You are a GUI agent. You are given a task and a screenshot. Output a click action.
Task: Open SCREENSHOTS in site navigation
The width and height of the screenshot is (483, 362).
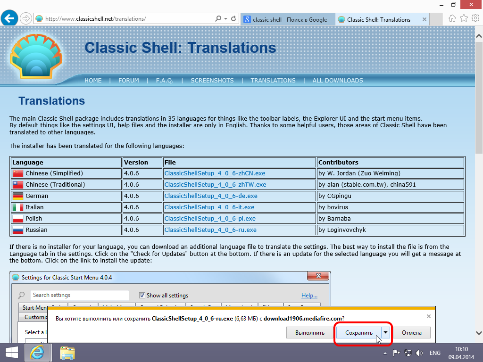[x=212, y=80]
